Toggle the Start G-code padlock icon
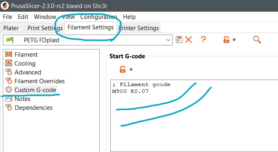This screenshot has height=152, width=278. pos(122,70)
